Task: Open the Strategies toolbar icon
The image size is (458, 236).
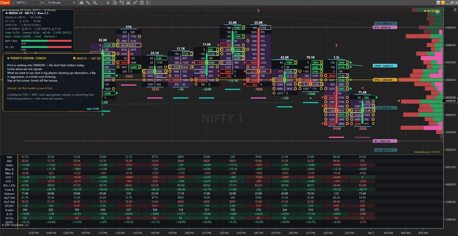Action: [141, 3]
